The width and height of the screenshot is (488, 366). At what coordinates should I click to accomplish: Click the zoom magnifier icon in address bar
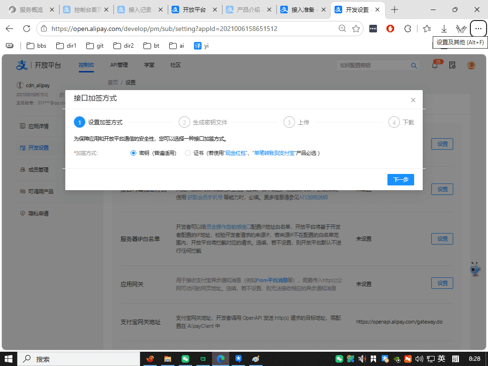point(342,29)
